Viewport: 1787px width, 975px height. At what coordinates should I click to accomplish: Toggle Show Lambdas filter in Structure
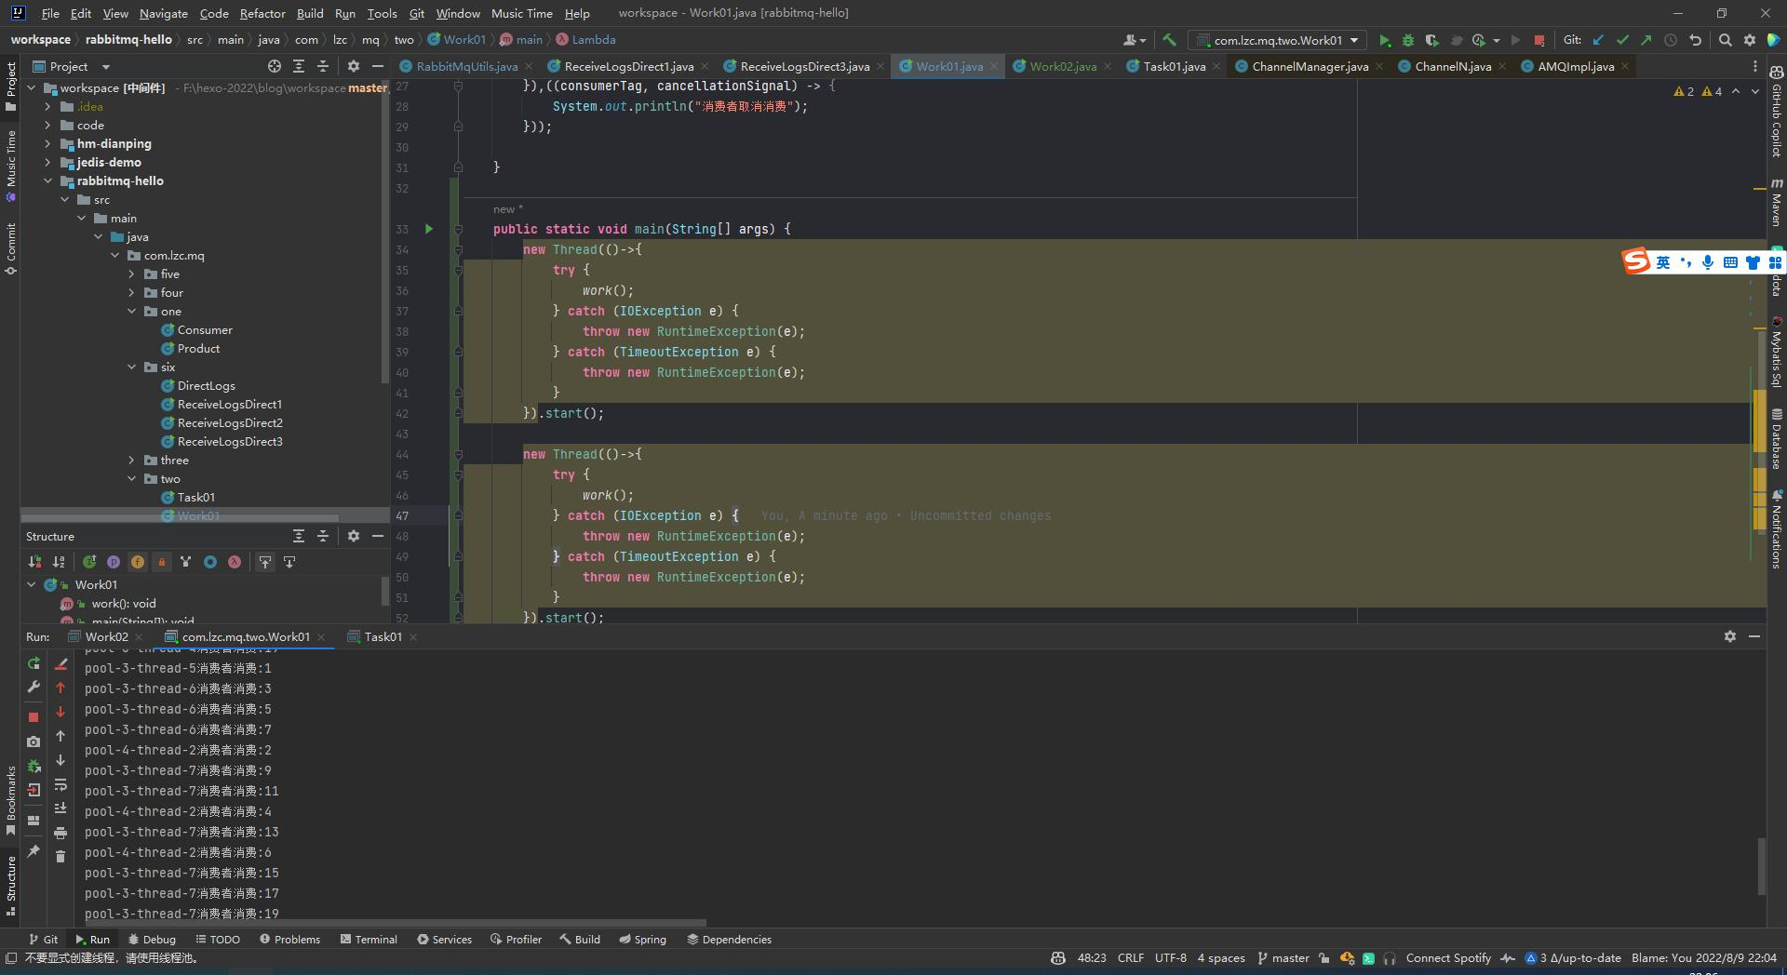[x=235, y=562]
